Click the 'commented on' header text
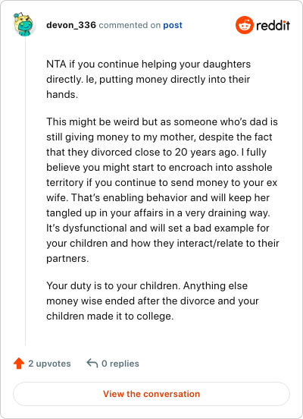The height and width of the screenshot is (419, 303). tap(130, 25)
